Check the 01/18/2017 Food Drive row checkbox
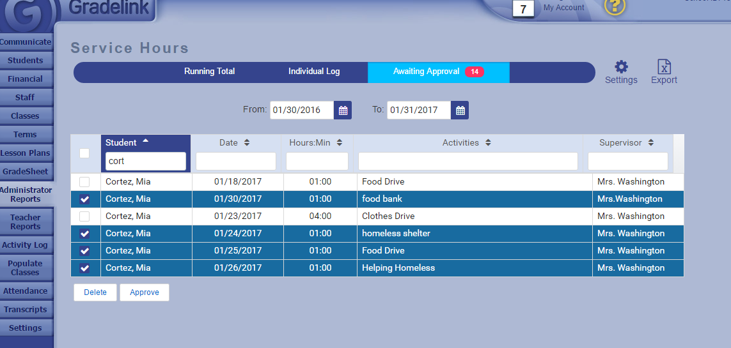The image size is (731, 348). coord(84,182)
